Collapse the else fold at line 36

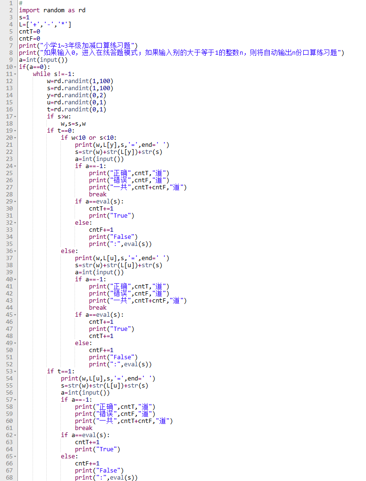coord(15,251)
